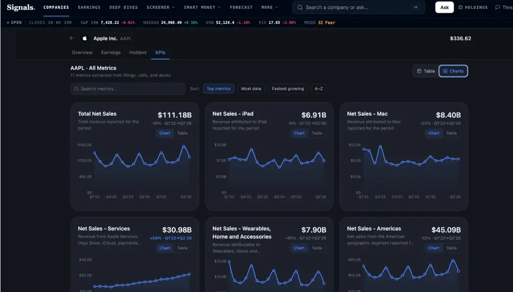The image size is (513, 292).
Task: Click the keyboard shortcut badge in search bar
Action: pyautogui.click(x=416, y=7)
